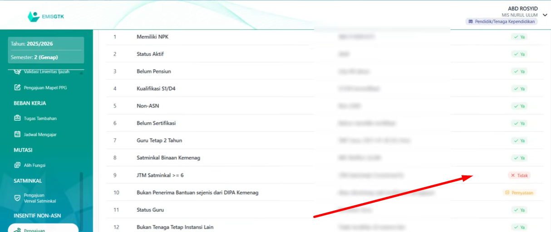Click the Pengajuan Mapel PPG edit icon
551x232 pixels.
point(18,87)
